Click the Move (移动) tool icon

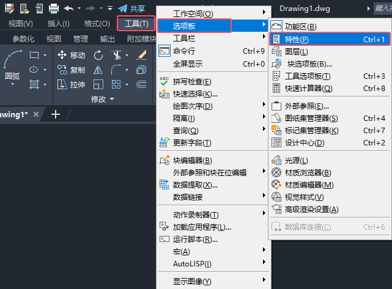62,55
